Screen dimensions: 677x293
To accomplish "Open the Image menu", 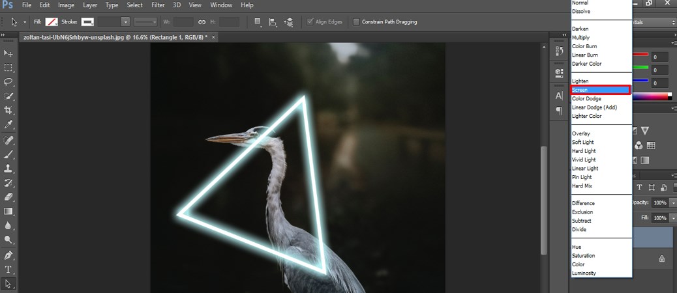I will (67, 5).
